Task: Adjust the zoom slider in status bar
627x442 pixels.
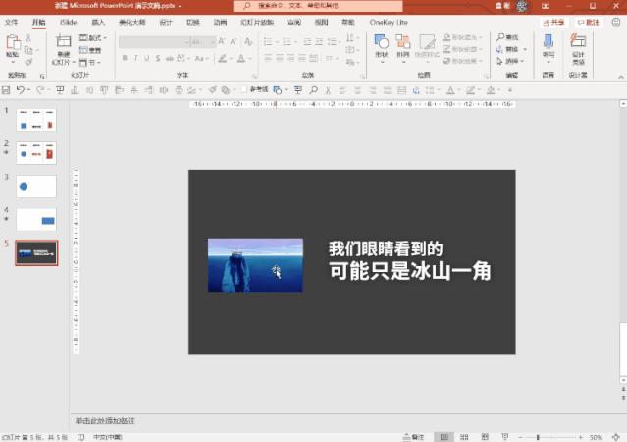Action: tap(538, 436)
